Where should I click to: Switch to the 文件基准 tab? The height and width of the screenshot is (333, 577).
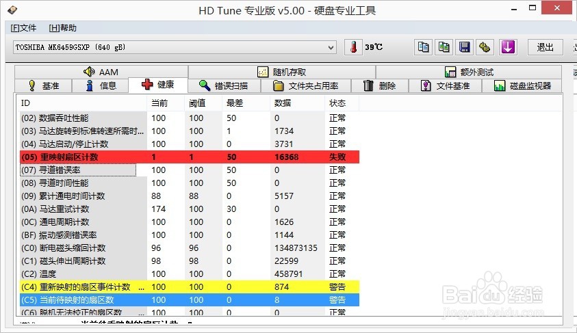[446, 85]
